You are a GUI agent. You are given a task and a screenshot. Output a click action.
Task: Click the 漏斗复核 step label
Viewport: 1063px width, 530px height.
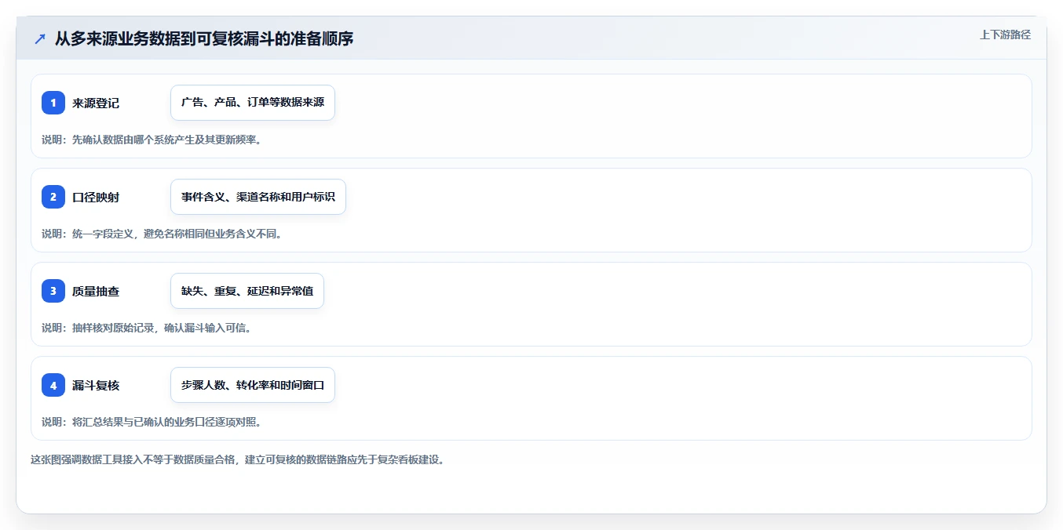pos(96,385)
